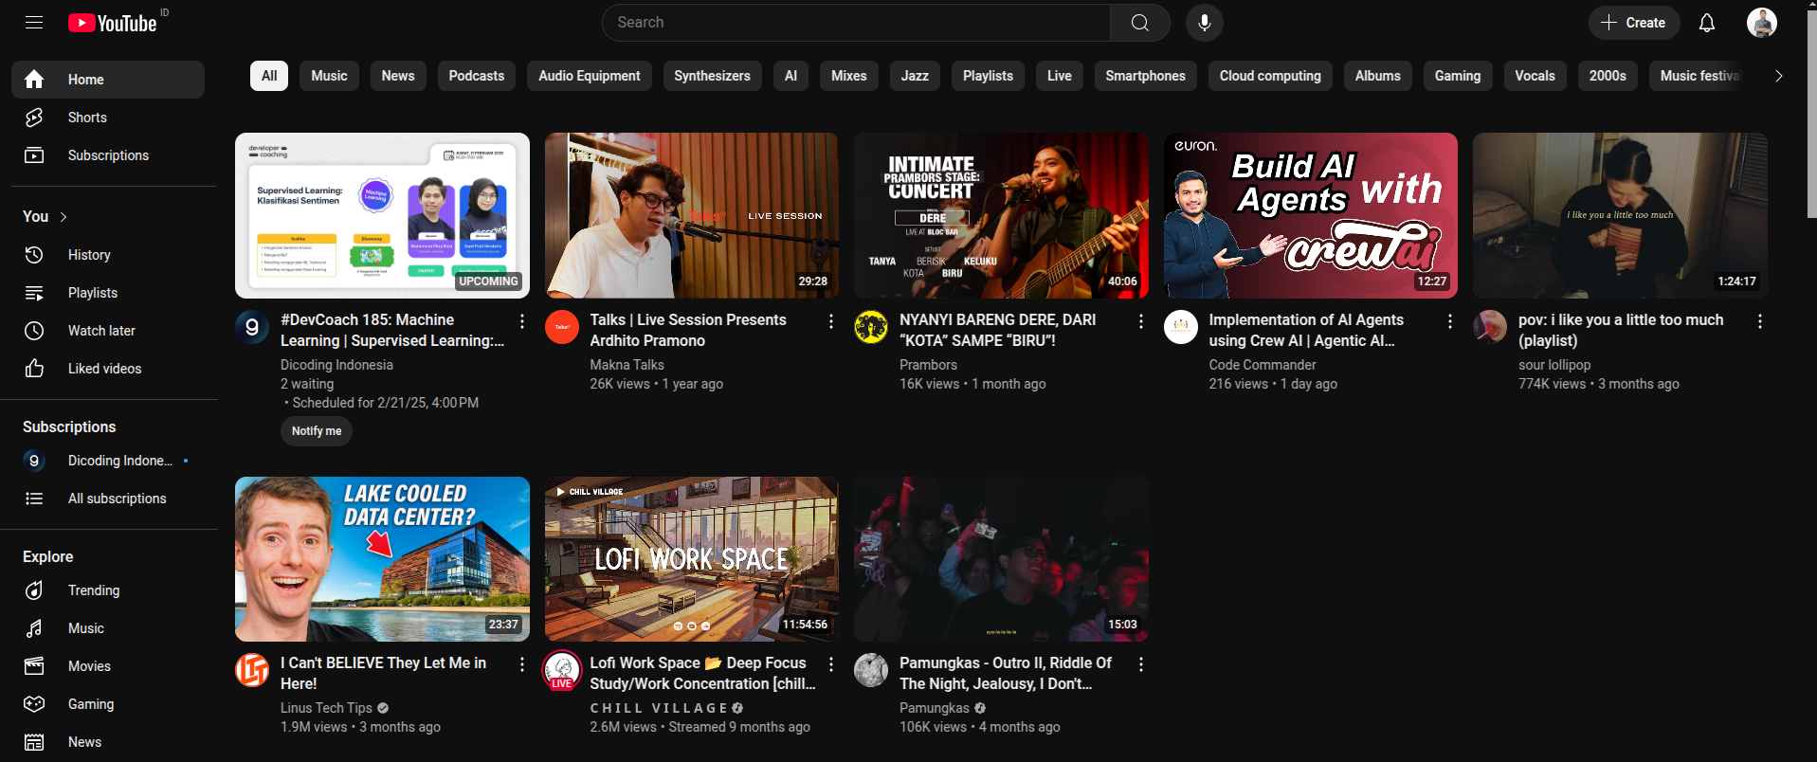The width and height of the screenshot is (1817, 762).
Task: Open the notifications bell
Action: click(1707, 23)
